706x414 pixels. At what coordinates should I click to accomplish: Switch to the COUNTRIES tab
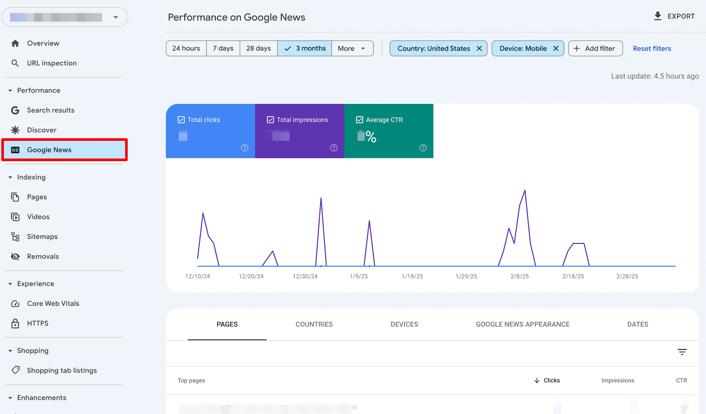click(314, 324)
